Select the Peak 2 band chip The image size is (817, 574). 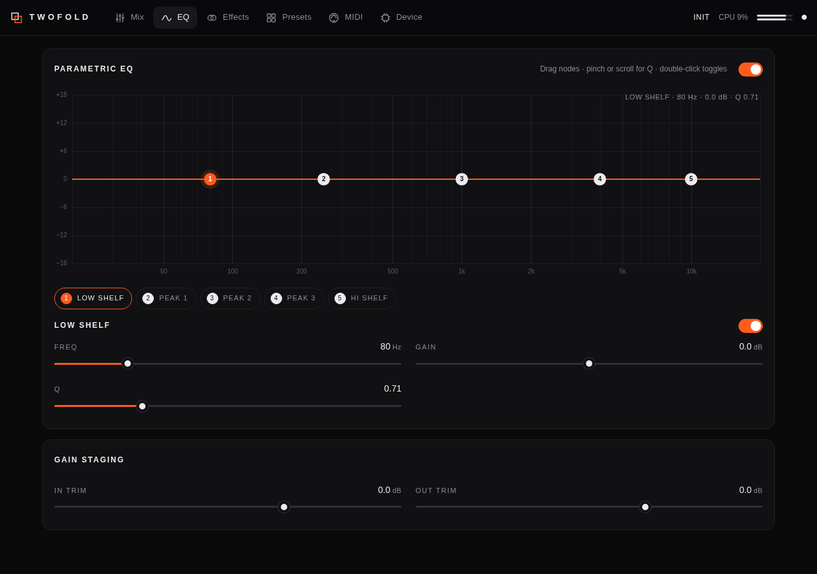point(230,298)
